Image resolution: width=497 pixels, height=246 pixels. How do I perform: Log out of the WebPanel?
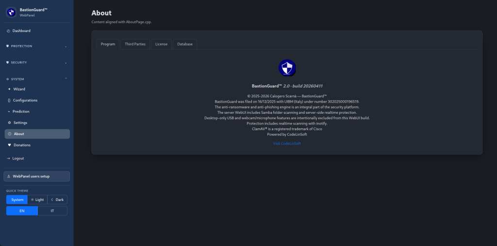pos(37,158)
